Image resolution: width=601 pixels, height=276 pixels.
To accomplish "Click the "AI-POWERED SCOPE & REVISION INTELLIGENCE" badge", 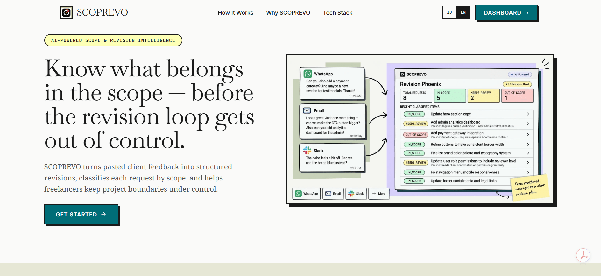I will point(113,40).
